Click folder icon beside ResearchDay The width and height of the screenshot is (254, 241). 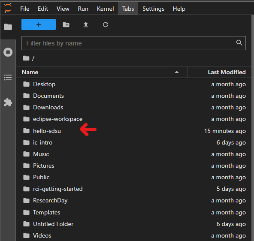[26, 201]
